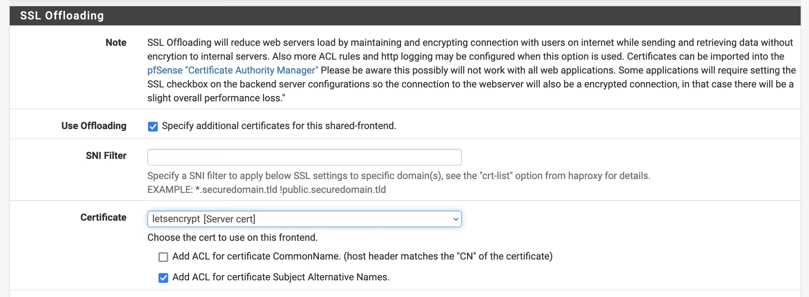The height and width of the screenshot is (297, 809).
Task: Click inside the SNI Filter text field
Action: click(304, 157)
